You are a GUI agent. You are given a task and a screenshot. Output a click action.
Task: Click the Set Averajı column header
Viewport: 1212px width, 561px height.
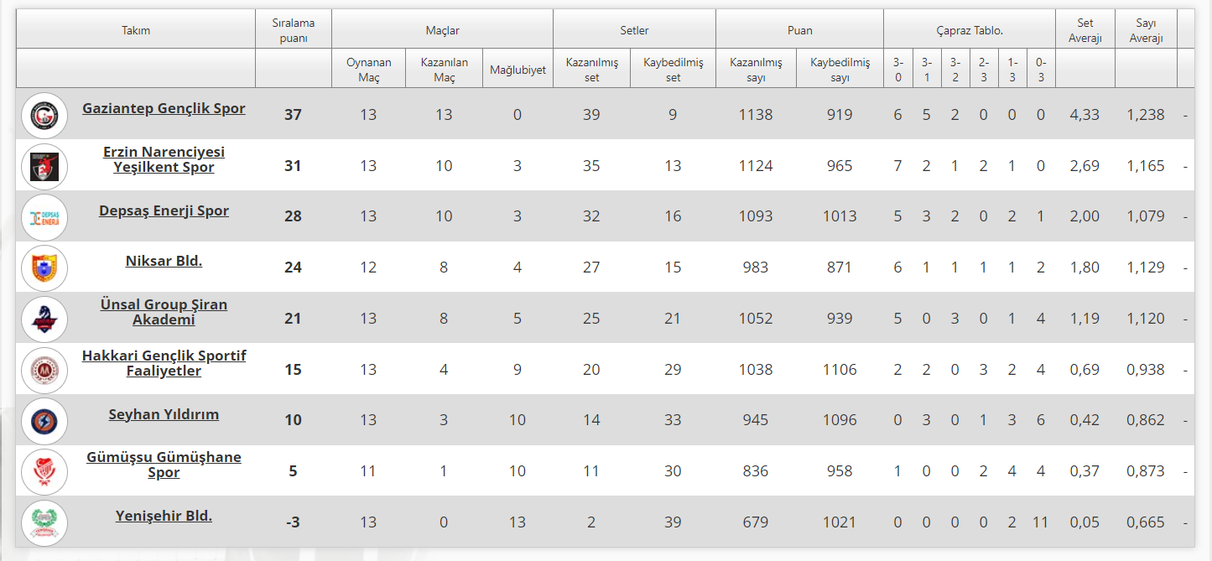click(1085, 30)
